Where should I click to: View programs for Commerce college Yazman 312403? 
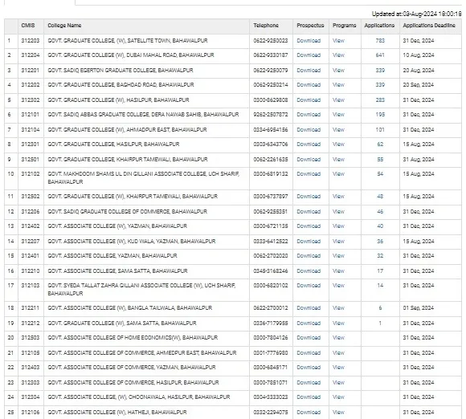(x=338, y=368)
